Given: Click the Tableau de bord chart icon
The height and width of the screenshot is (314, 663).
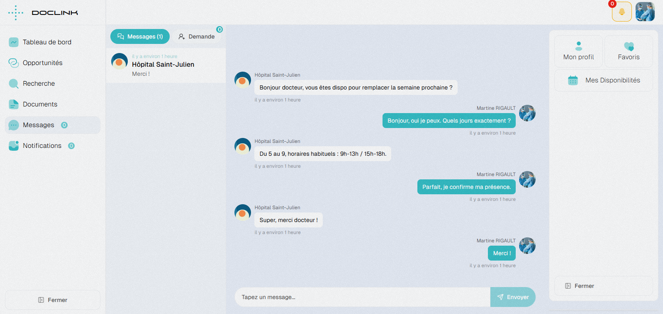Looking at the screenshot, I should tap(14, 42).
